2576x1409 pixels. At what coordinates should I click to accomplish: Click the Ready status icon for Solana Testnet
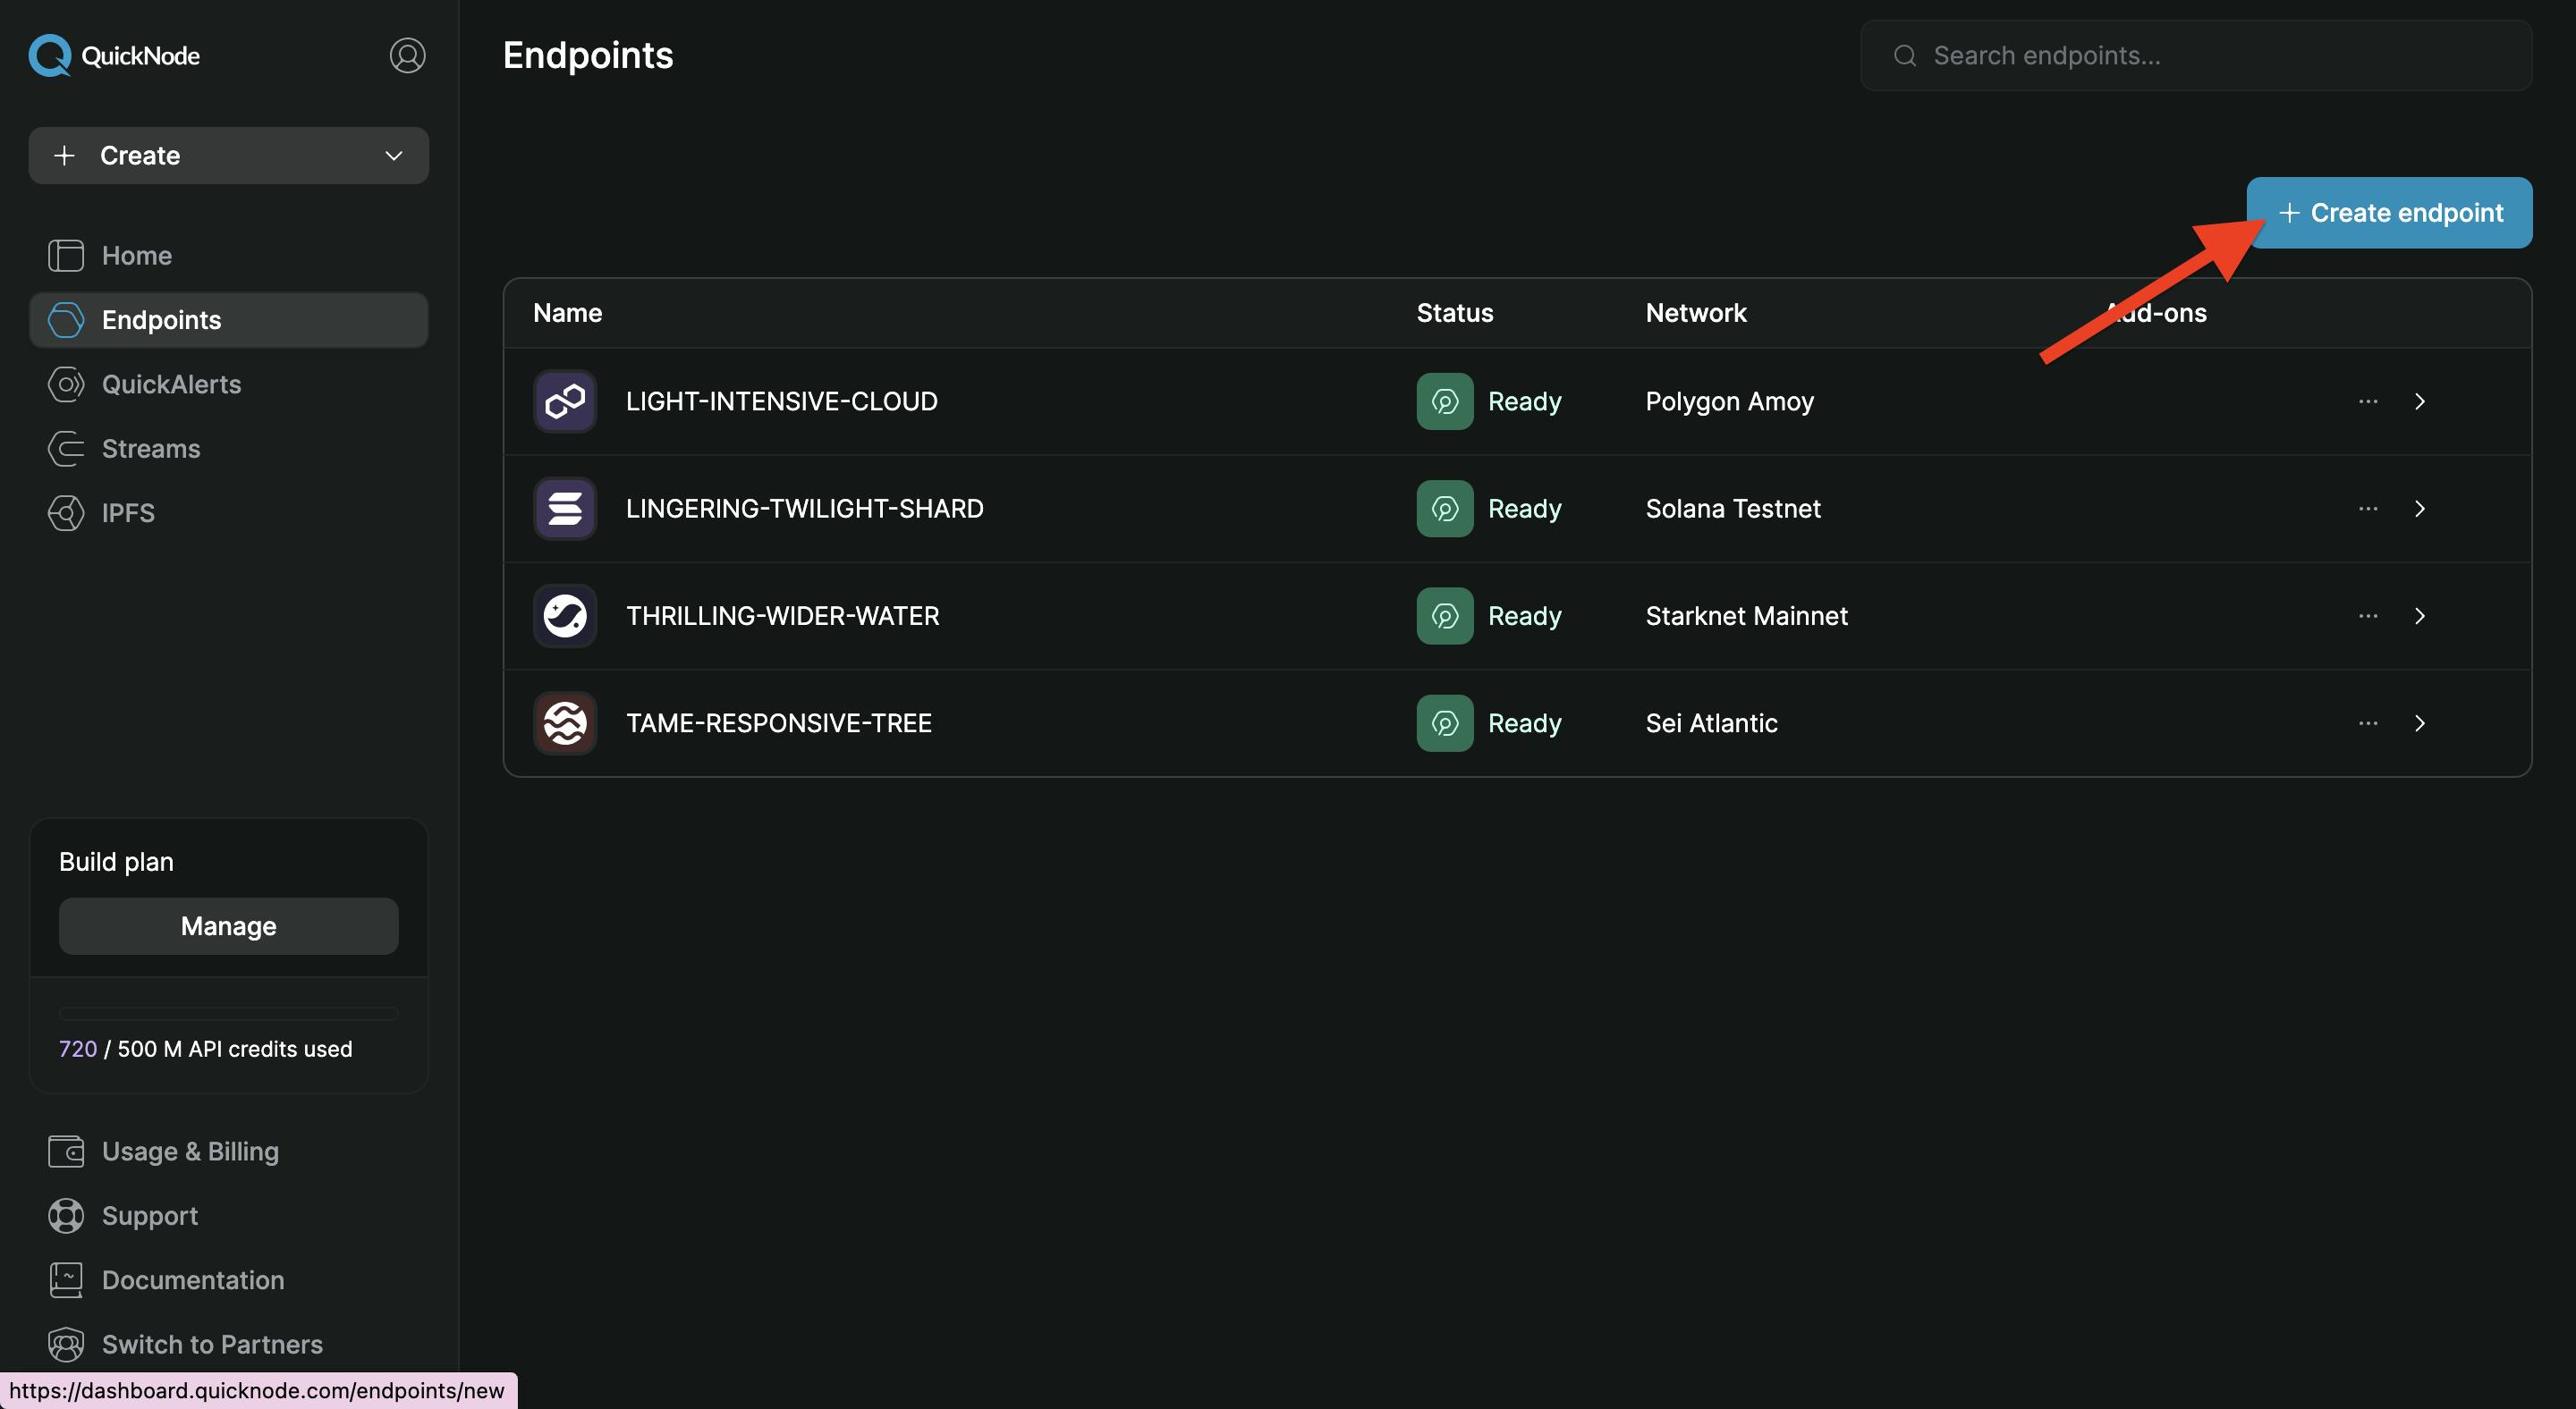point(1445,509)
